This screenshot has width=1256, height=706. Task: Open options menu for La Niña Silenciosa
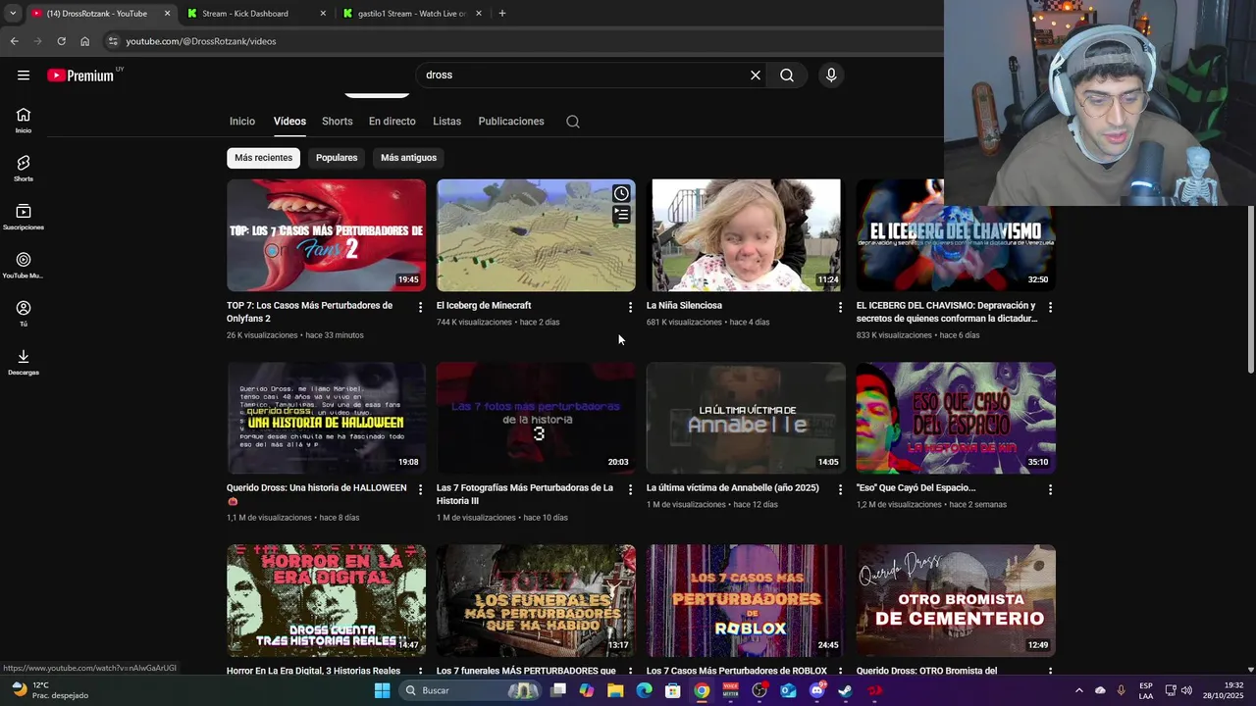coord(840,308)
